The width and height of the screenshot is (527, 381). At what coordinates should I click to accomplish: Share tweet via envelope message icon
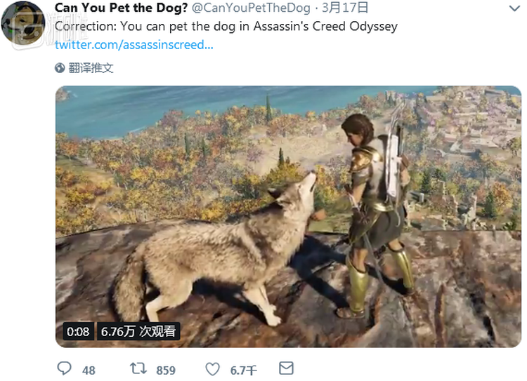287,368
